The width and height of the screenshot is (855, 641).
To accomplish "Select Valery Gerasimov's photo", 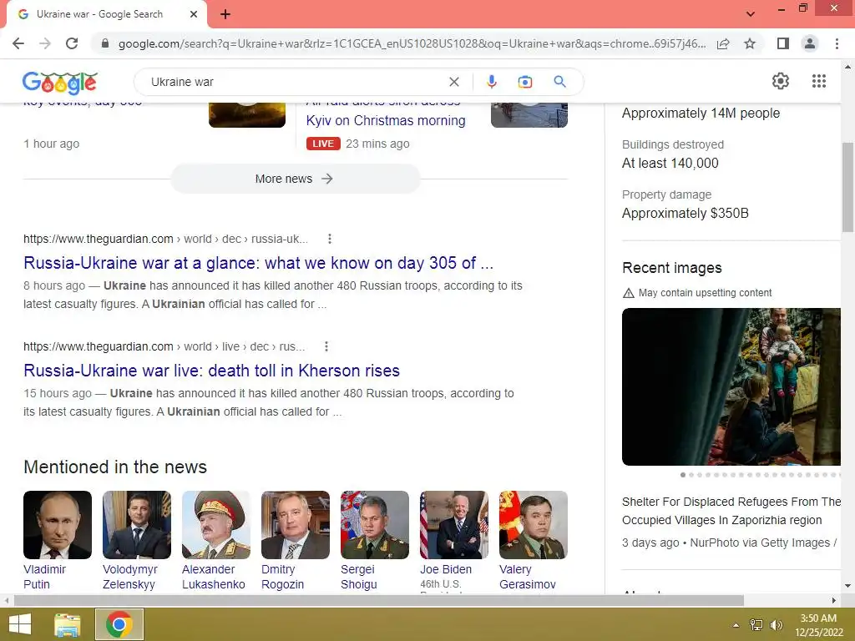I will 534,525.
